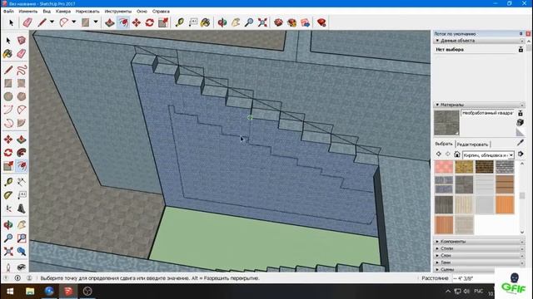This screenshot has width=533, height=299.
Task: Go to materials home (In Model)
Action: point(457,154)
